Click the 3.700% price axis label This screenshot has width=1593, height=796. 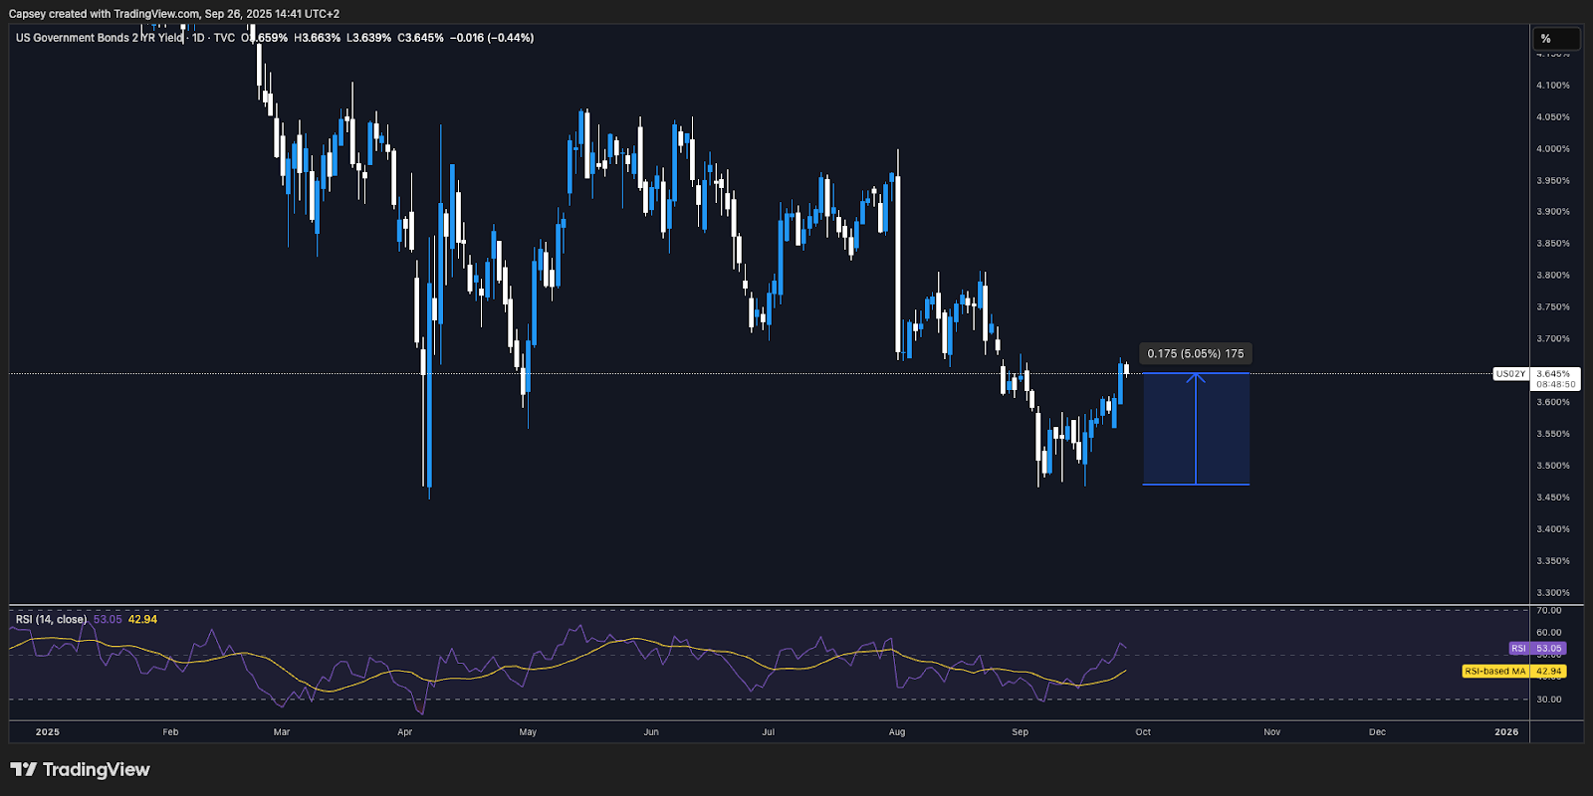point(1553,339)
